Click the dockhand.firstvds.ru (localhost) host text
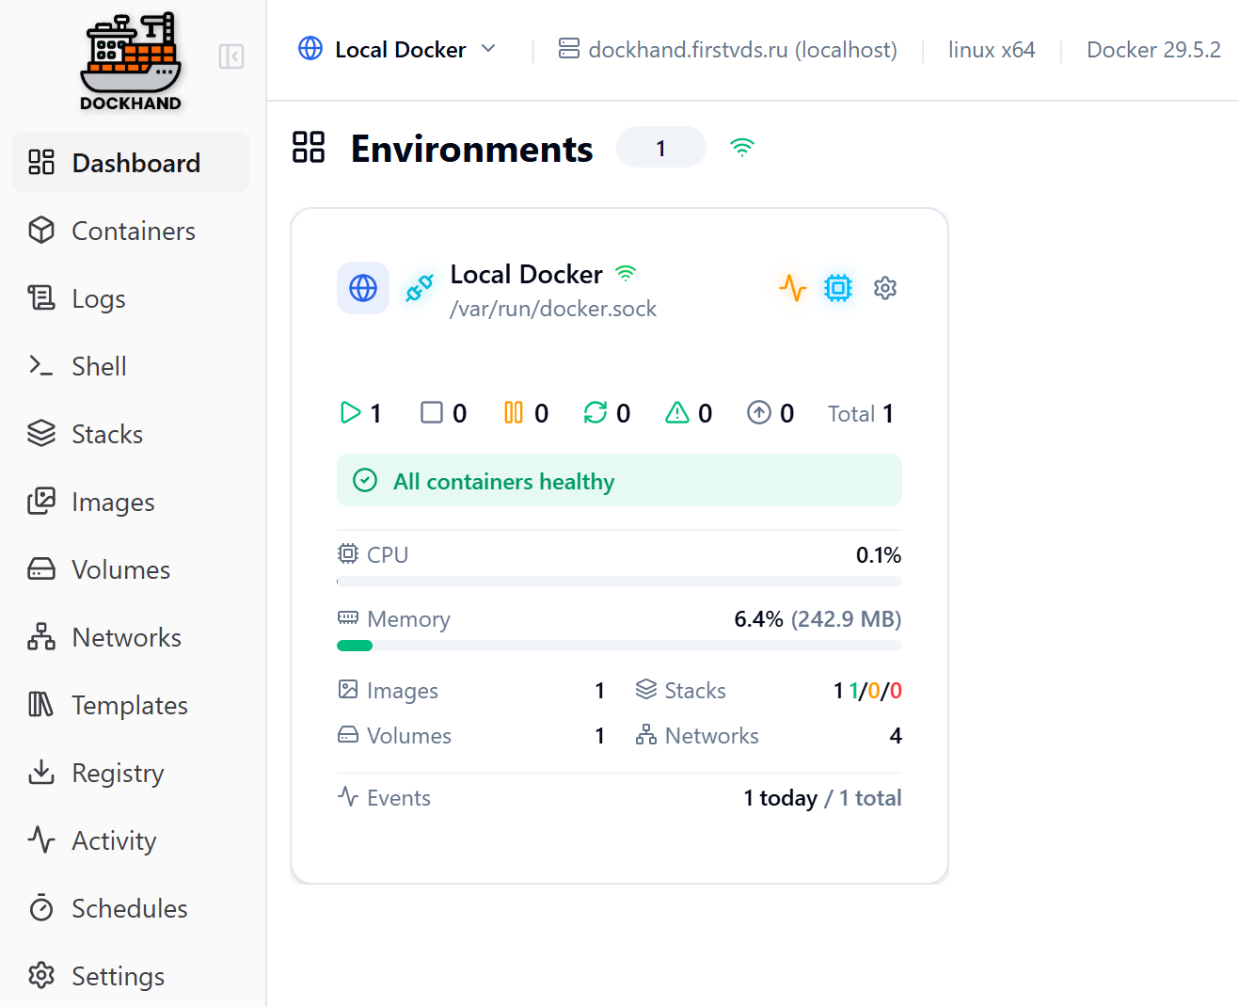 pyautogui.click(x=742, y=50)
